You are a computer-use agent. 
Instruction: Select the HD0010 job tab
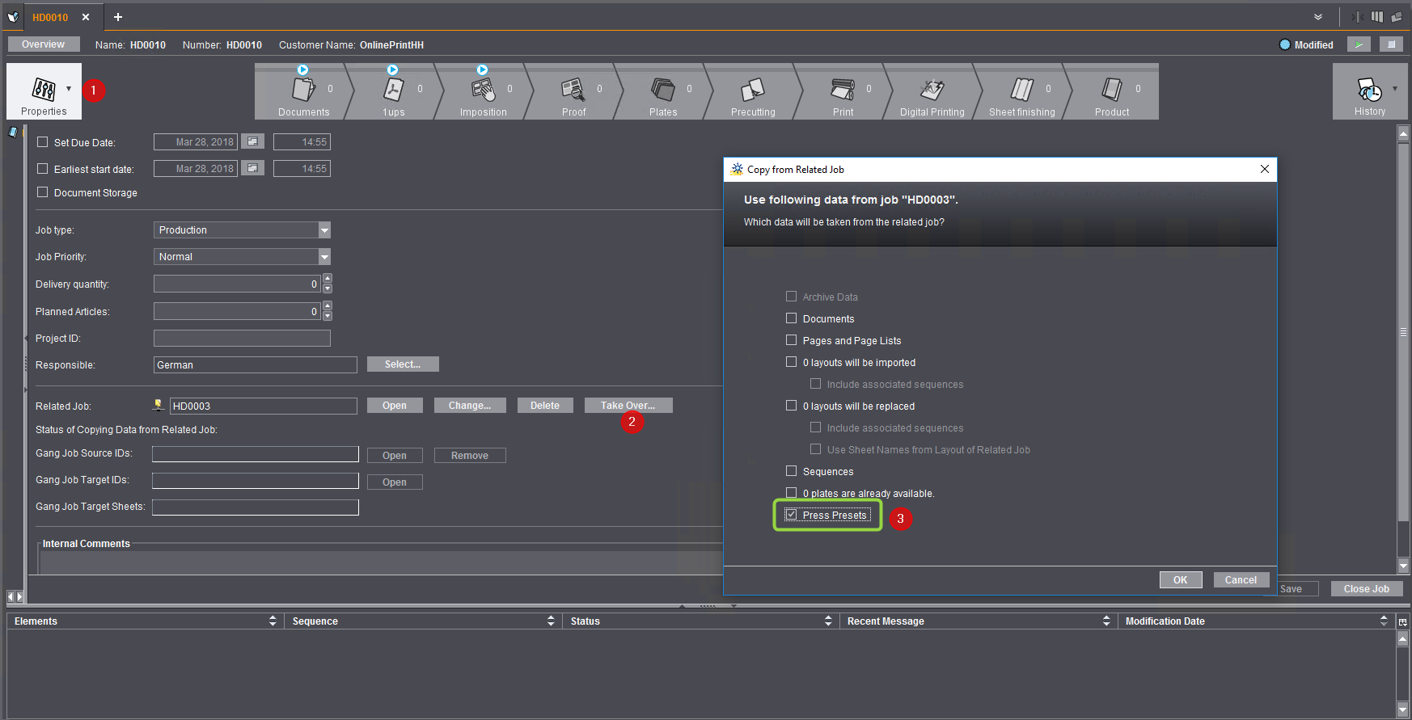[x=50, y=17]
